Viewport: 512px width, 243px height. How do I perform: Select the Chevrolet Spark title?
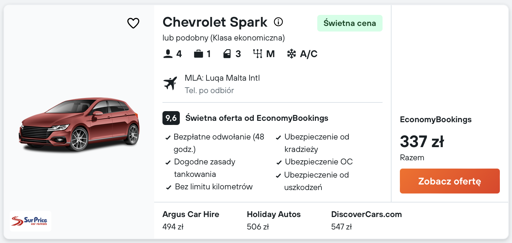(215, 22)
